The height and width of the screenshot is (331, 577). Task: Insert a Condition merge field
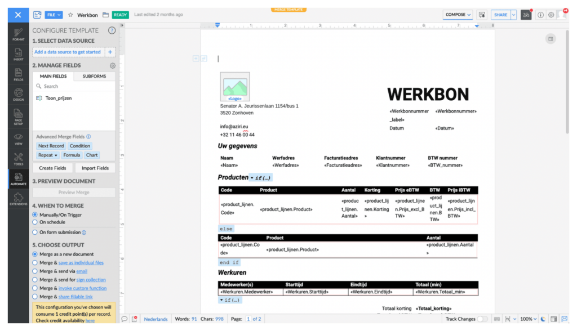tap(80, 146)
